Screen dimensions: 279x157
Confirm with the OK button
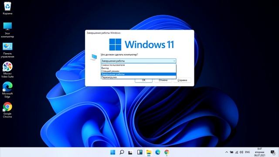143,80
